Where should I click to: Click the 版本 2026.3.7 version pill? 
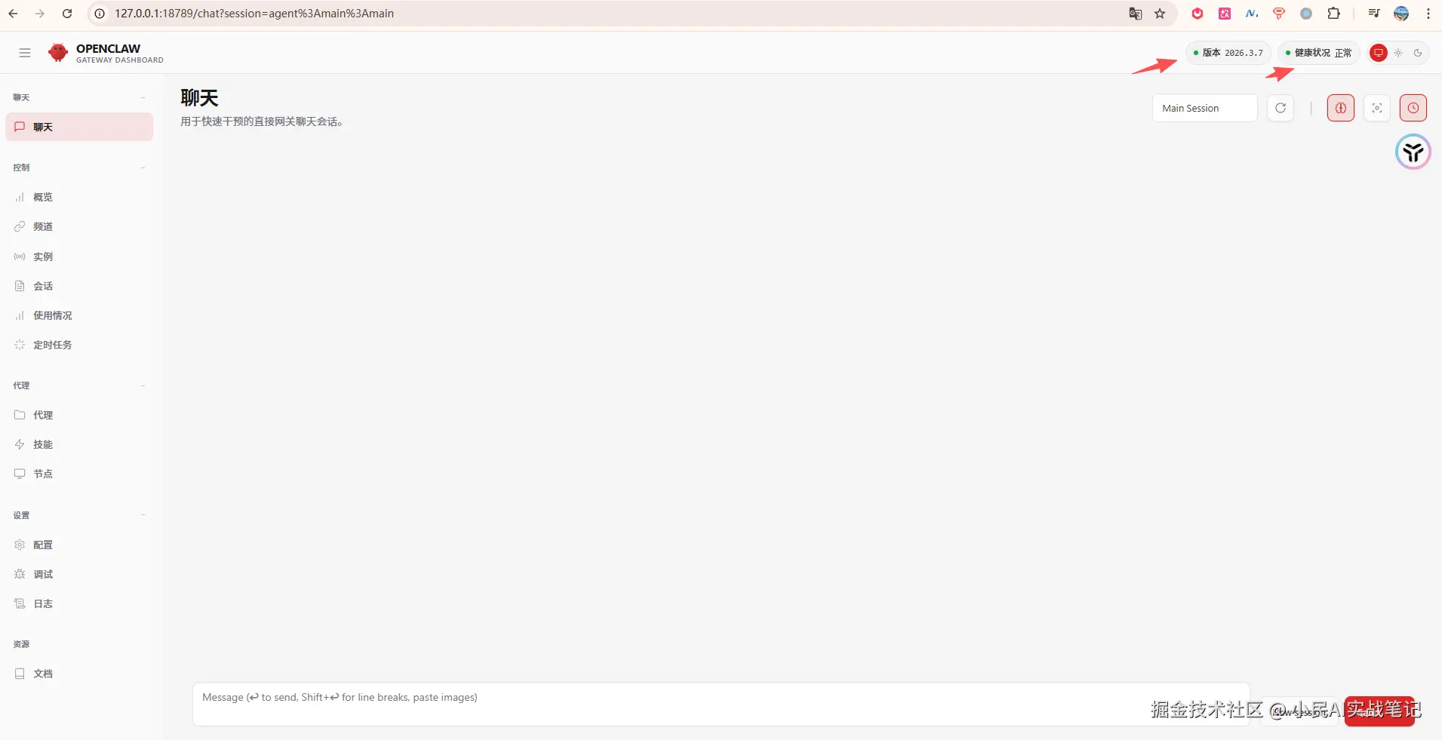[1228, 53]
